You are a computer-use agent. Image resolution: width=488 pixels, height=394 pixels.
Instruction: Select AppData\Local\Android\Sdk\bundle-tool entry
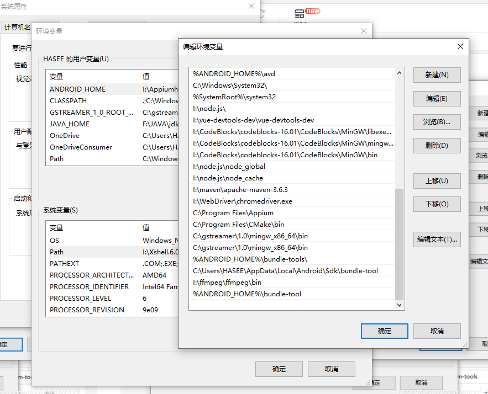(x=292, y=270)
